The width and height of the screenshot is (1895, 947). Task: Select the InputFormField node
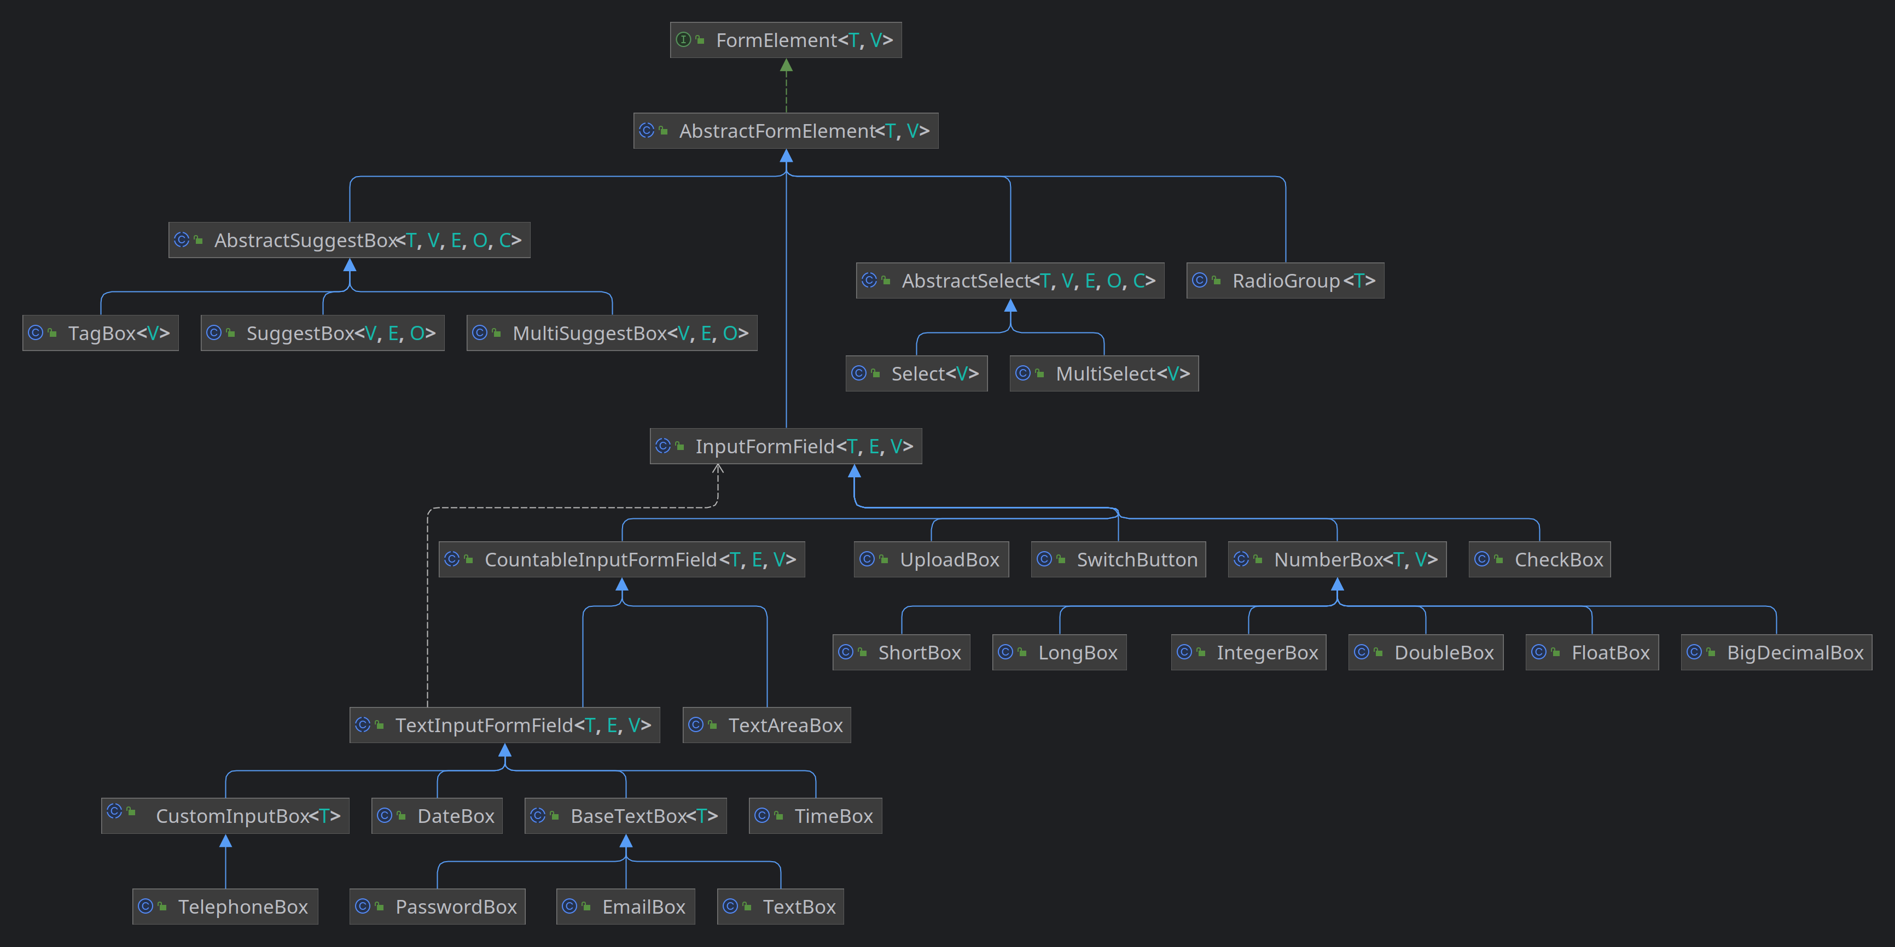coord(786,446)
